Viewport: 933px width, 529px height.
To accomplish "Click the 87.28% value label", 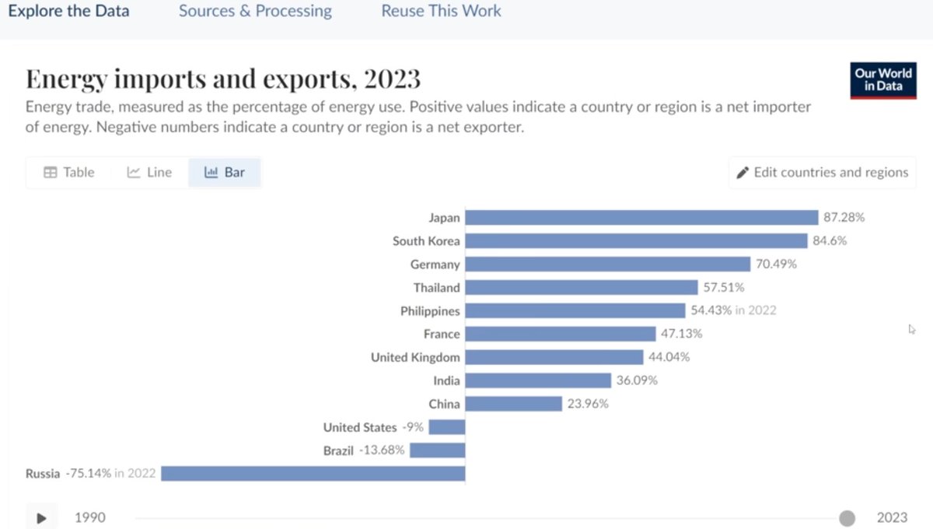I will [844, 218].
